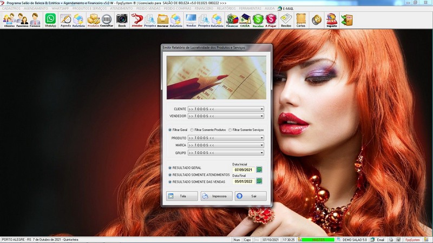Click the Suporte toolbar icon

click(x=331, y=20)
